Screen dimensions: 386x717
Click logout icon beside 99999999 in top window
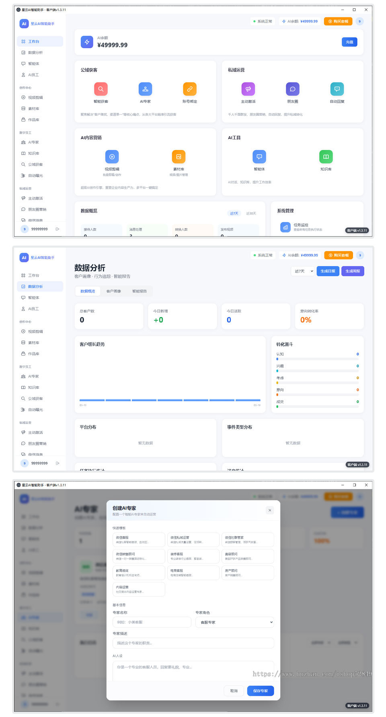57,229
